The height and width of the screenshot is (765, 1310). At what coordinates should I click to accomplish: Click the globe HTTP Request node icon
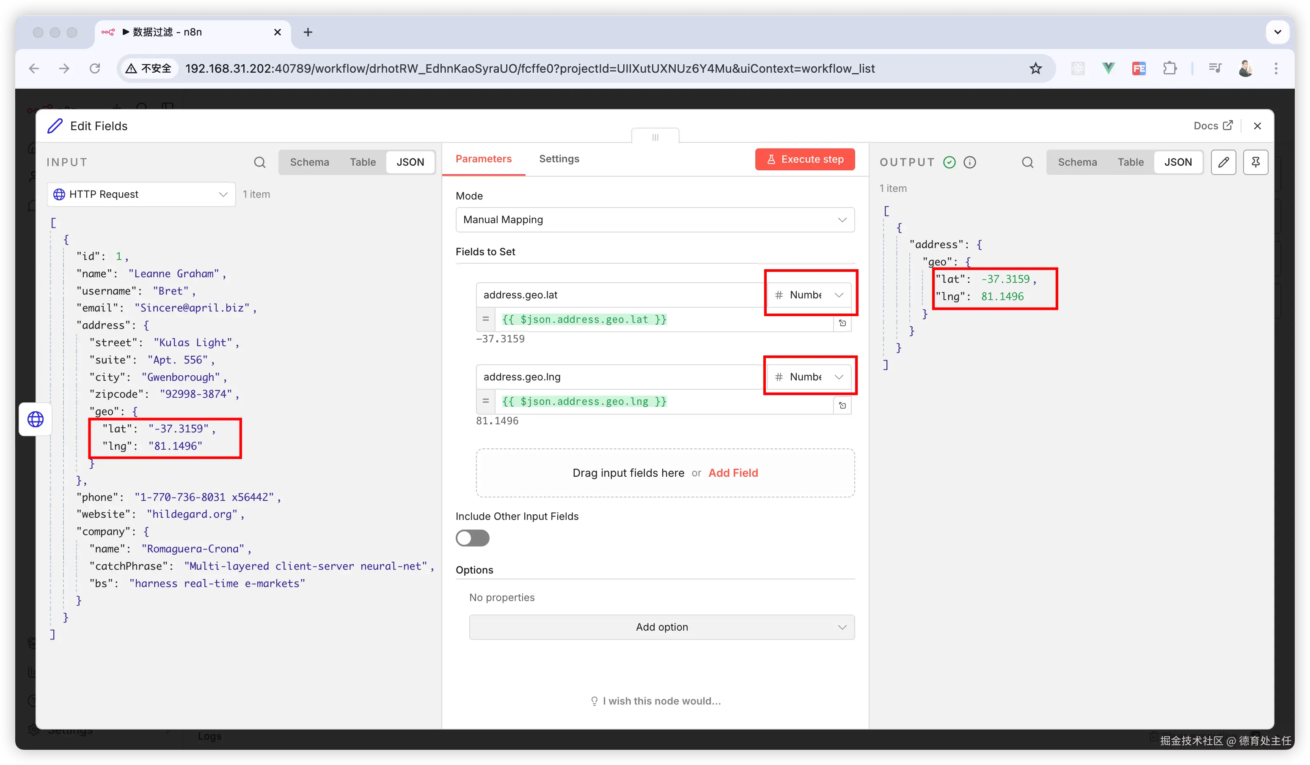(36, 418)
